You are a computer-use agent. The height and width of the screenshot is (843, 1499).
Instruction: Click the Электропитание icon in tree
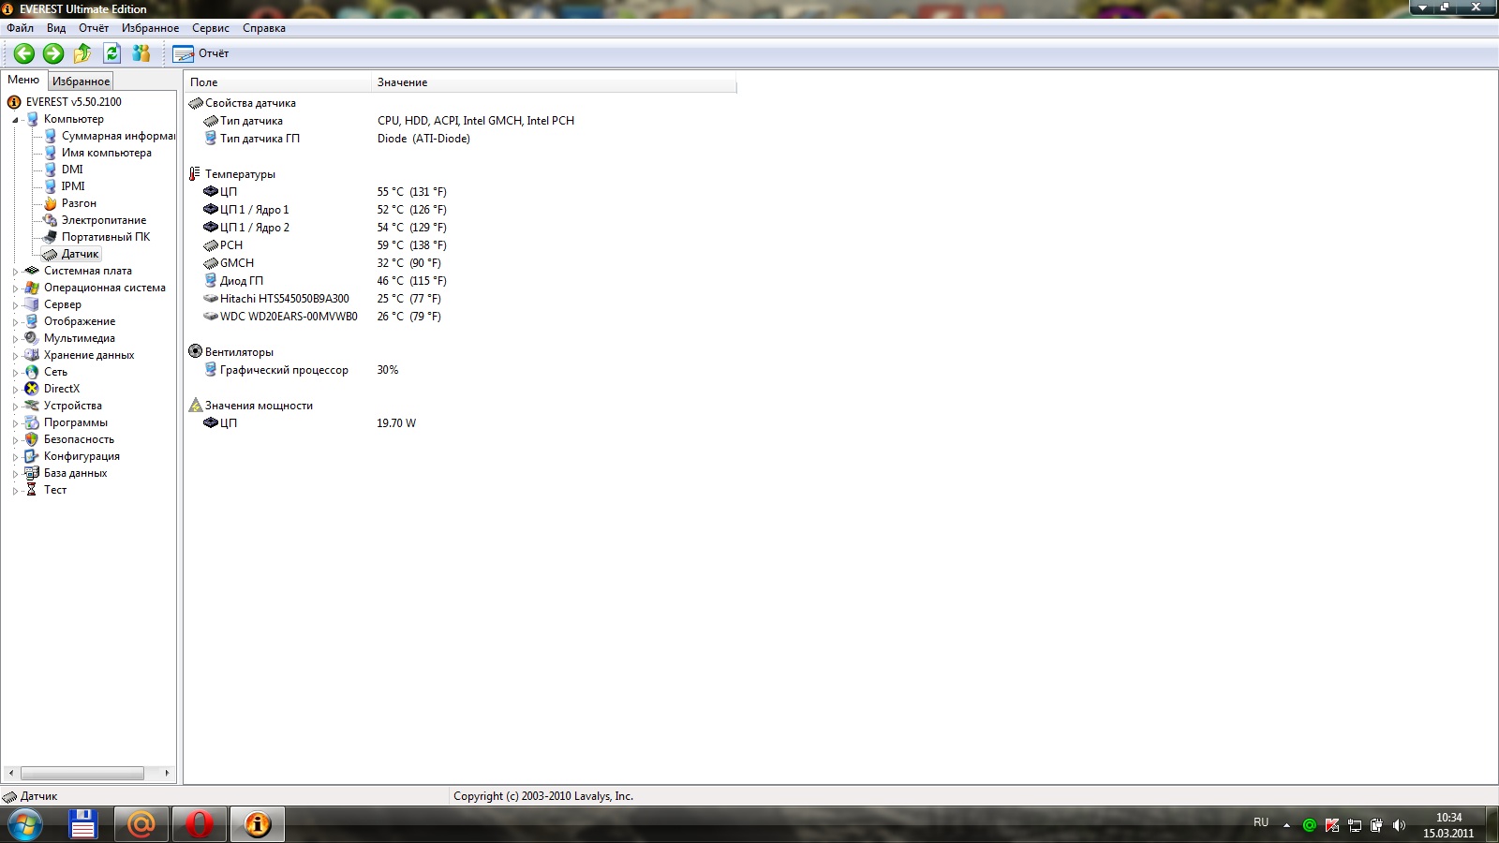tap(50, 220)
